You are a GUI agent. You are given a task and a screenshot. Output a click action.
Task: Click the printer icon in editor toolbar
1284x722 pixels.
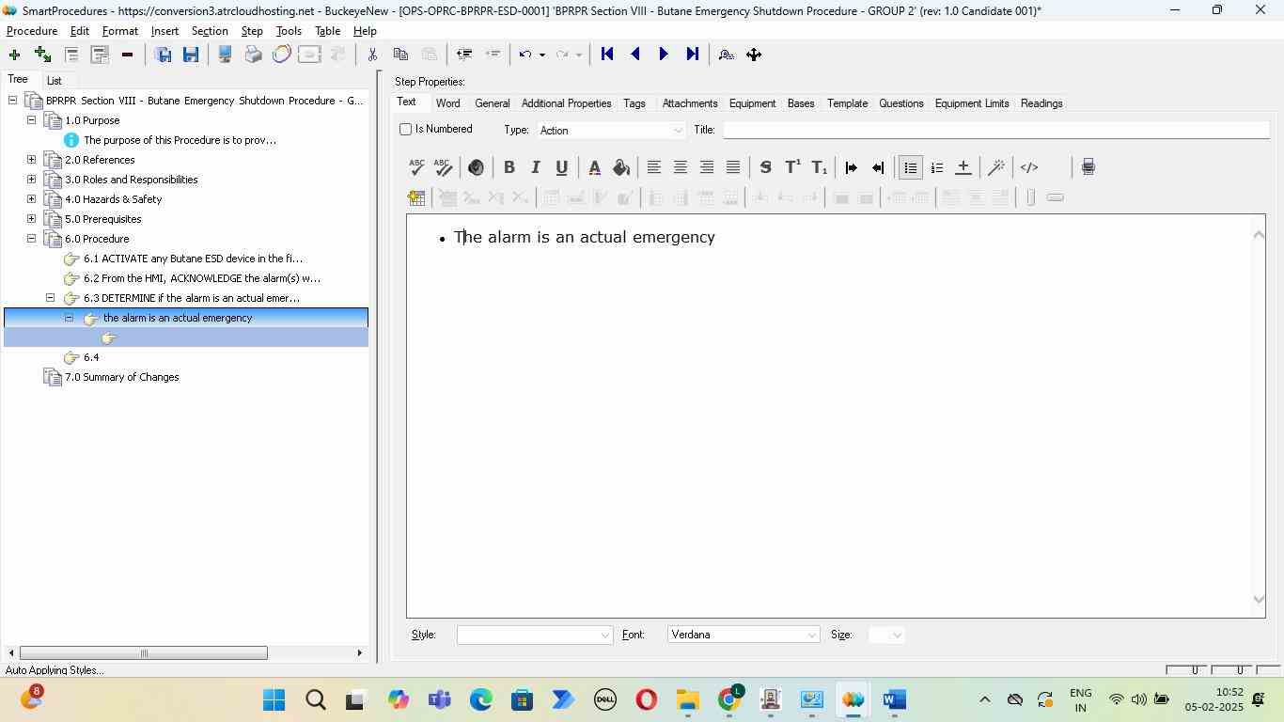[1088, 167]
